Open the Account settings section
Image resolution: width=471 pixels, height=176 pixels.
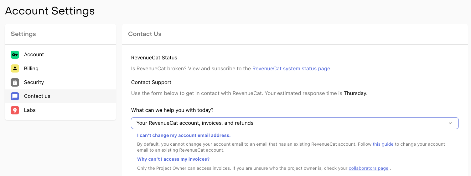(x=34, y=55)
